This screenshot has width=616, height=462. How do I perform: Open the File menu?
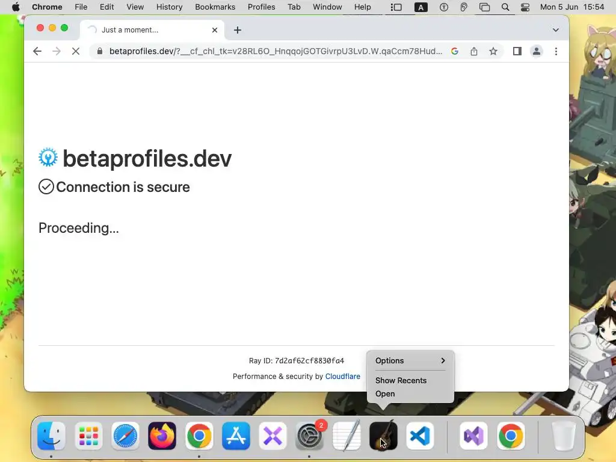tap(81, 7)
